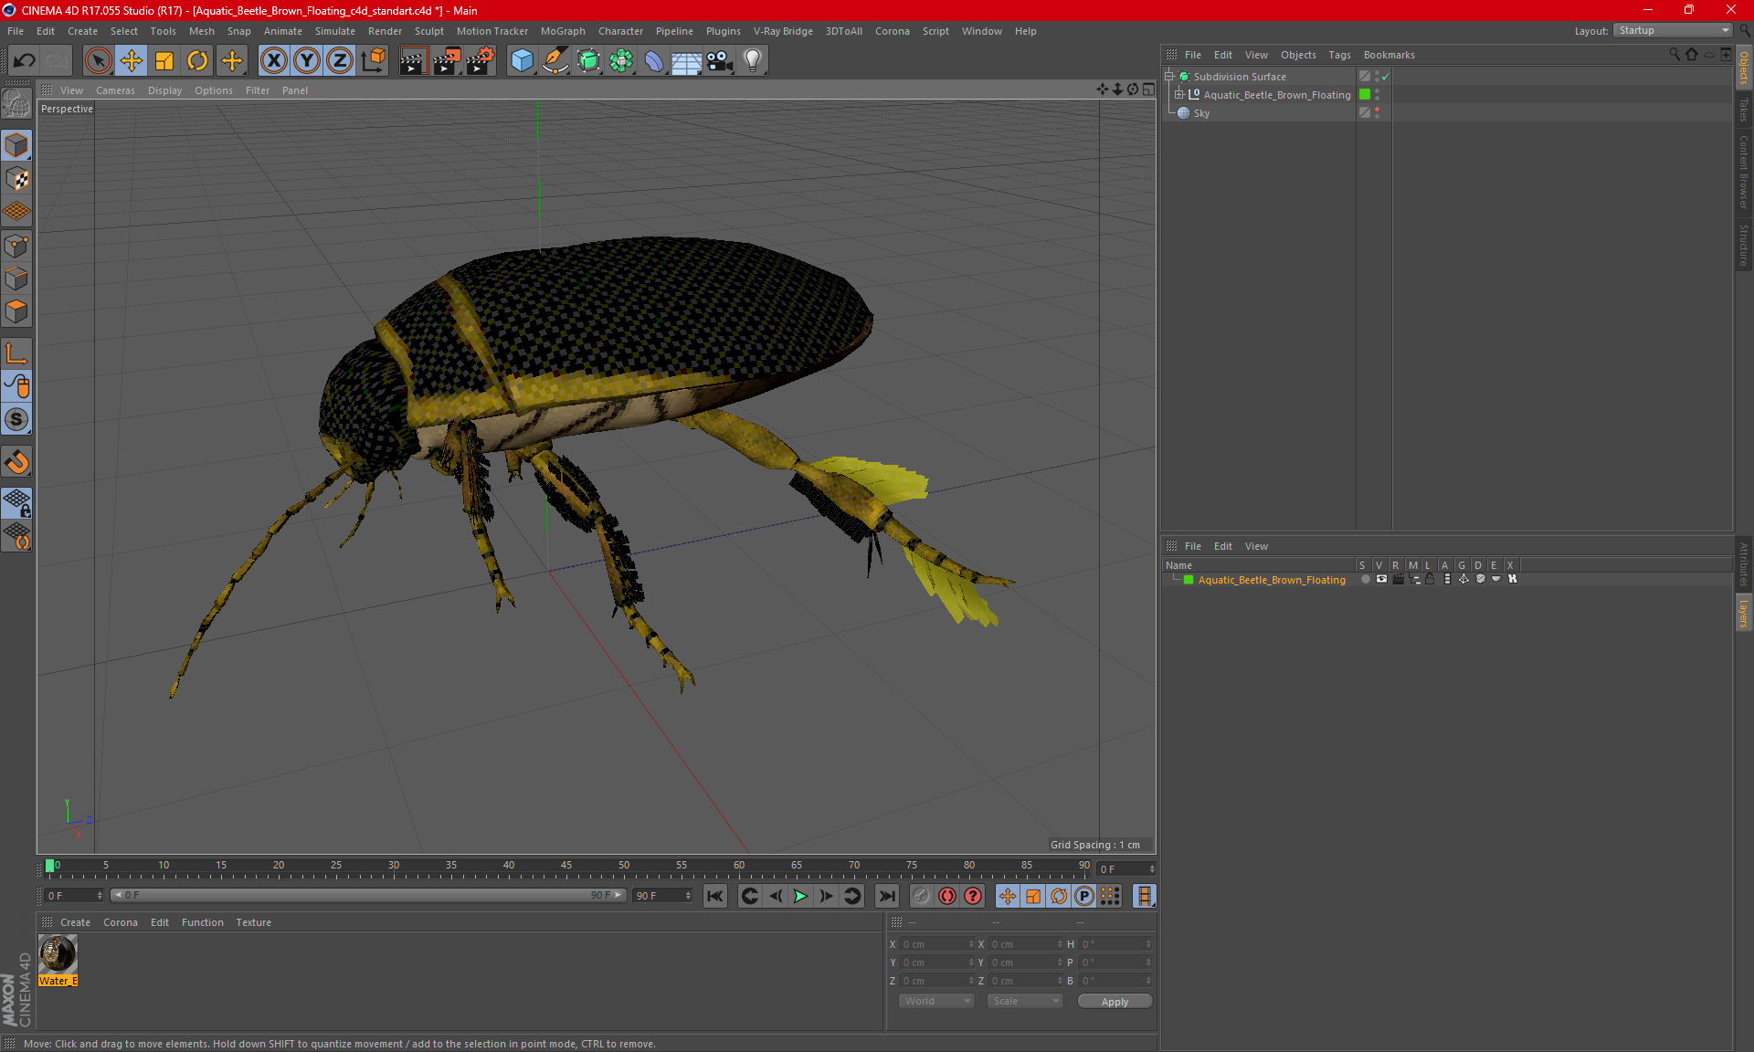Viewport: 1754px width, 1052px height.
Task: Switch to Points mode
Action: 16,246
